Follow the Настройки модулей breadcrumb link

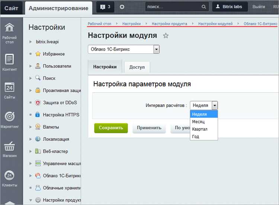coord(215,24)
